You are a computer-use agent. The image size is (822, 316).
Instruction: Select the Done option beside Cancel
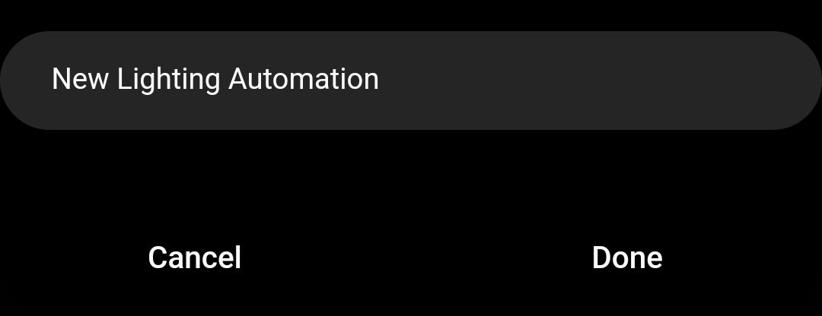tap(627, 258)
